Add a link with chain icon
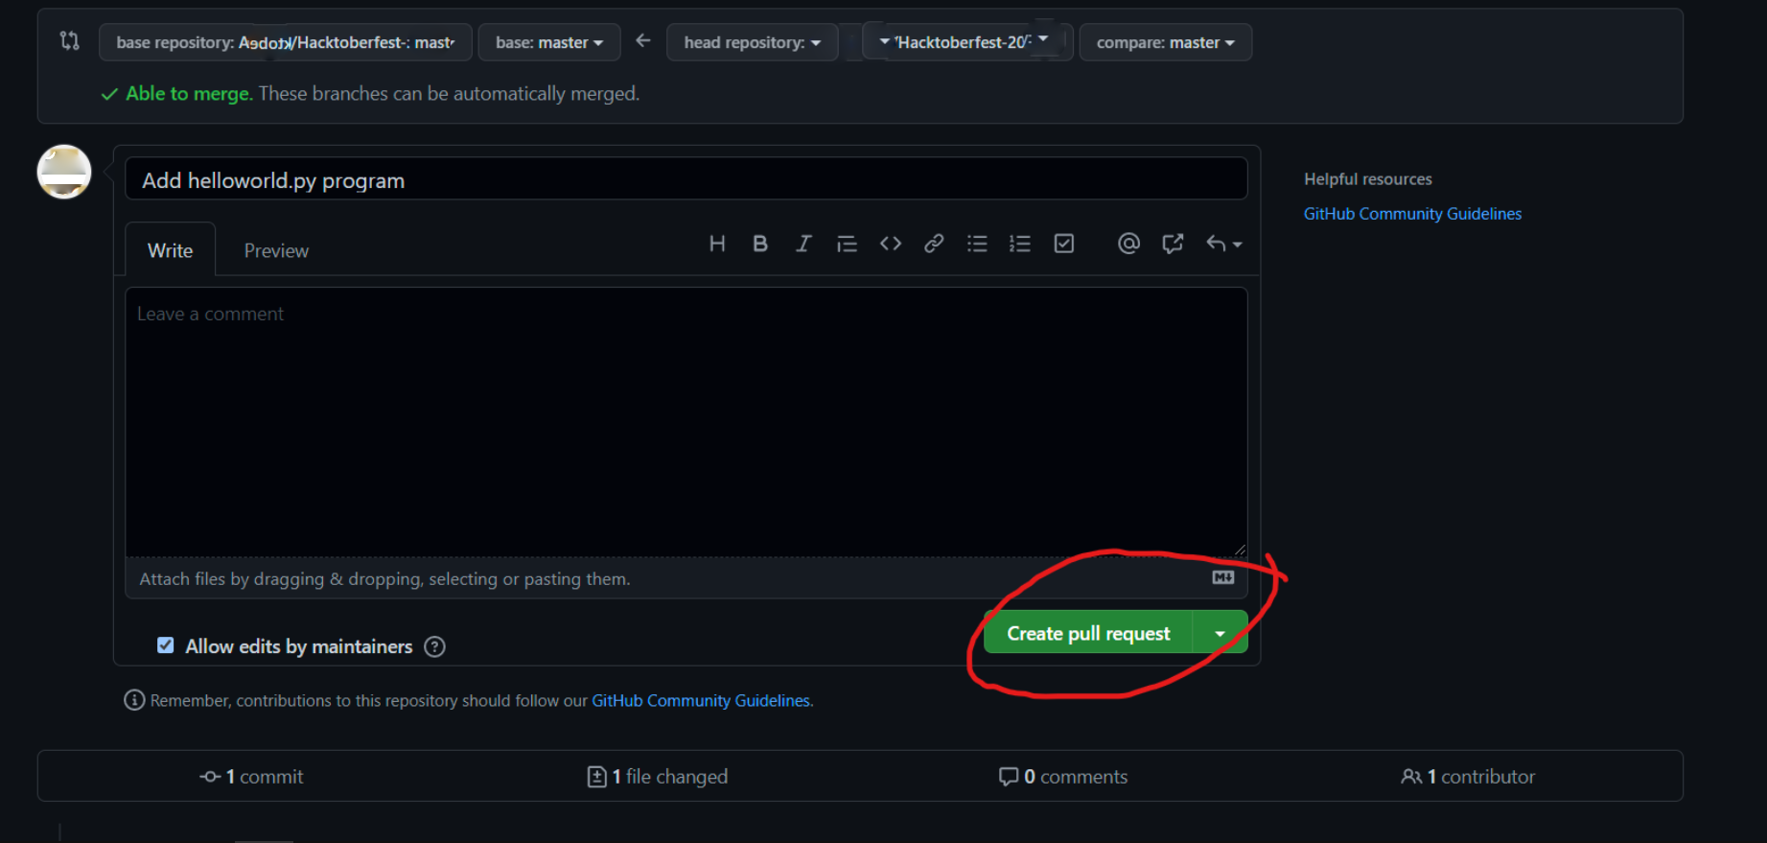Image resolution: width=1767 pixels, height=843 pixels. [x=934, y=244]
